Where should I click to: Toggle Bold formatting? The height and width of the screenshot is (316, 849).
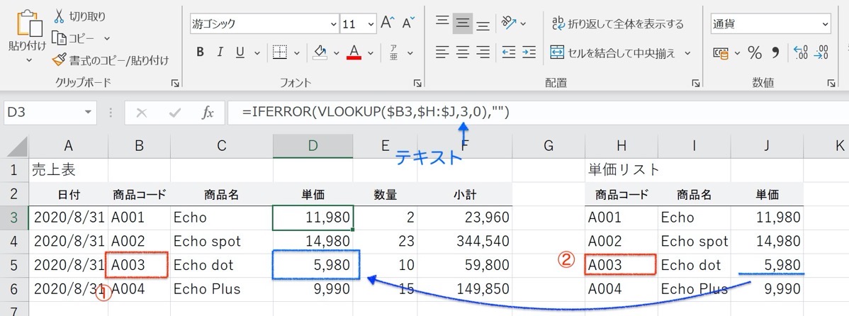tap(201, 52)
